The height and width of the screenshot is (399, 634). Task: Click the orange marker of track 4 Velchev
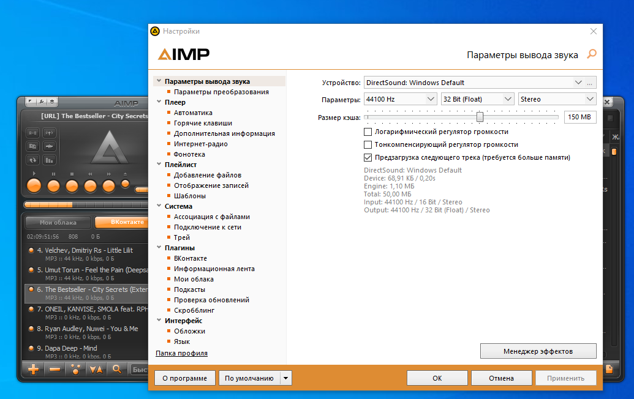[x=31, y=250]
